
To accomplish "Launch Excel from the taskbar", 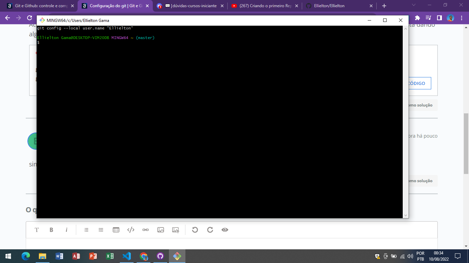I will coord(110,256).
